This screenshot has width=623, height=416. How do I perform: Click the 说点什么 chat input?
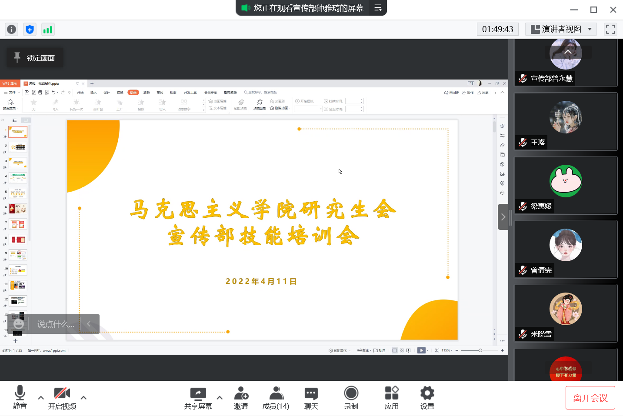(x=56, y=324)
